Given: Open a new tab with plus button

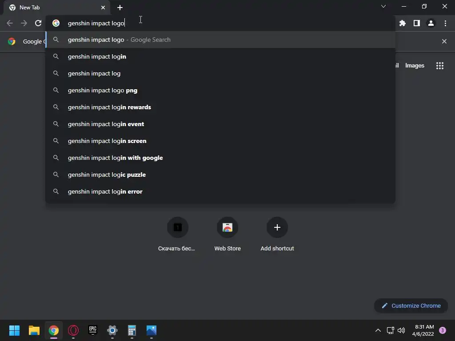Looking at the screenshot, I should tap(120, 8).
